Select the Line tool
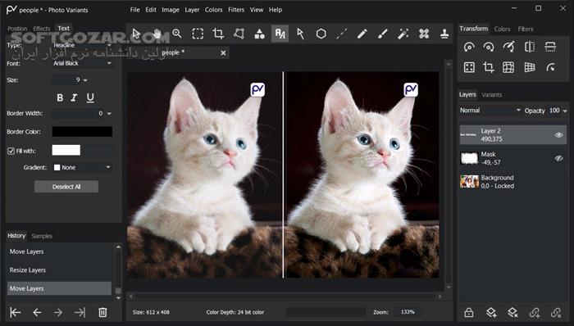The width and height of the screenshot is (574, 326). pyautogui.click(x=342, y=34)
